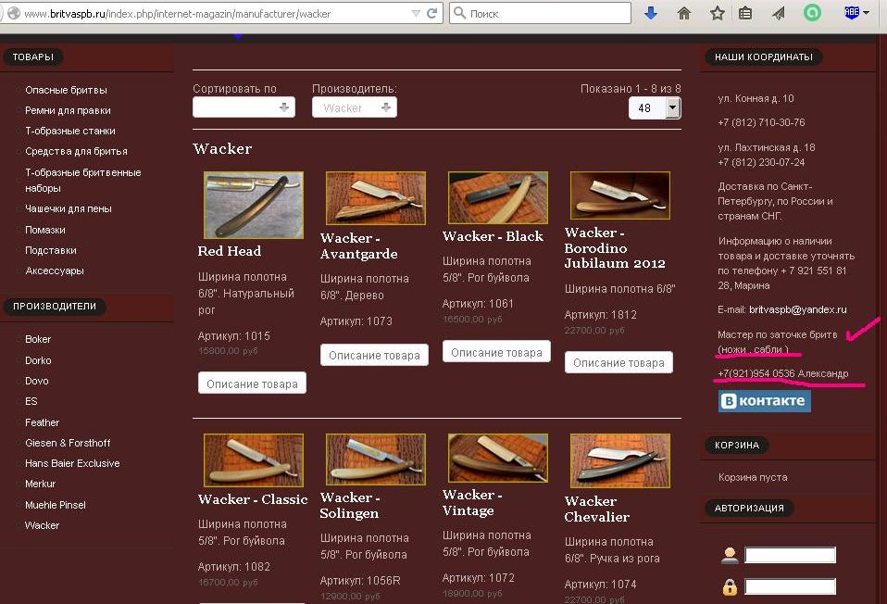Image resolution: width=887 pixels, height=604 pixels.
Task: Reload the page with refresh icon
Action: click(432, 14)
